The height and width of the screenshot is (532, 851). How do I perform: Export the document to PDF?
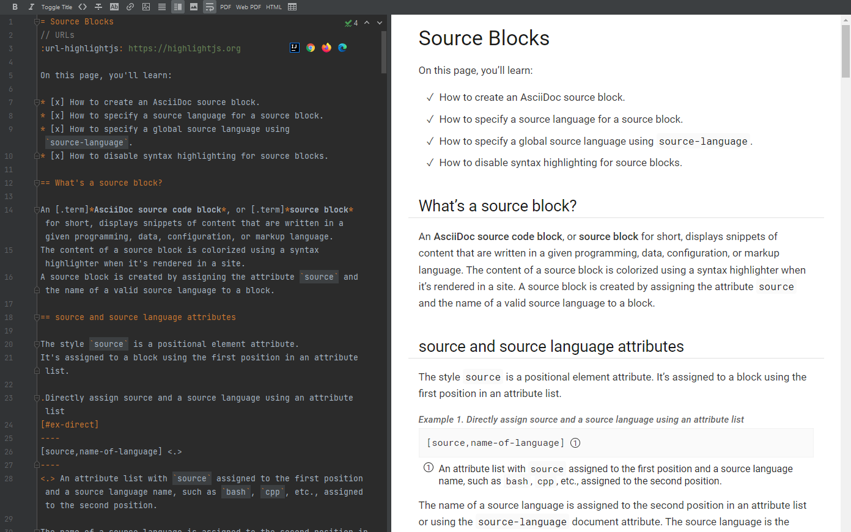click(x=226, y=7)
